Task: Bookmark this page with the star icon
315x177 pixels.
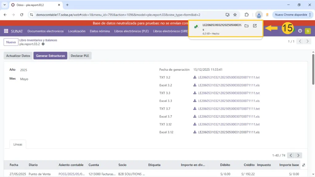Action: tap(235, 14)
